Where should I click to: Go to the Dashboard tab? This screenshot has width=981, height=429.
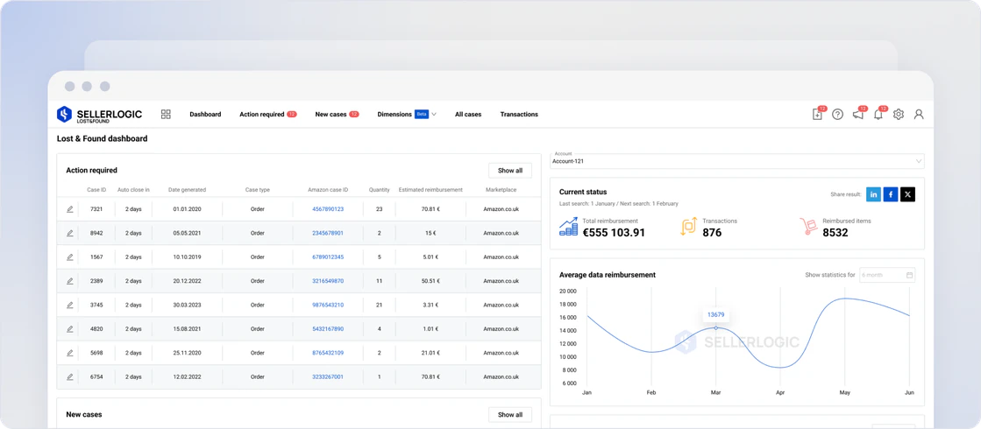(205, 115)
